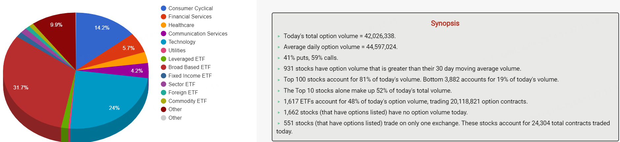Viewport: 620px width, 142px height.
Task: Click the Technology legend color dot
Action: click(164, 42)
